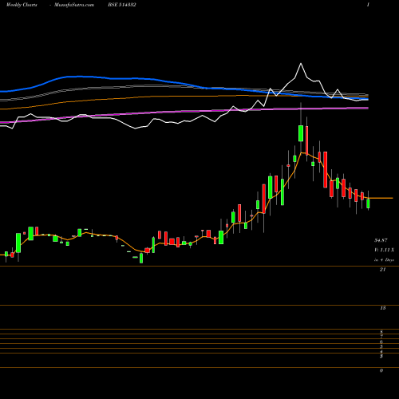Click the "BSE 514332" symbol label
This screenshot has height=399, width=399.
pyautogui.click(x=122, y=5)
